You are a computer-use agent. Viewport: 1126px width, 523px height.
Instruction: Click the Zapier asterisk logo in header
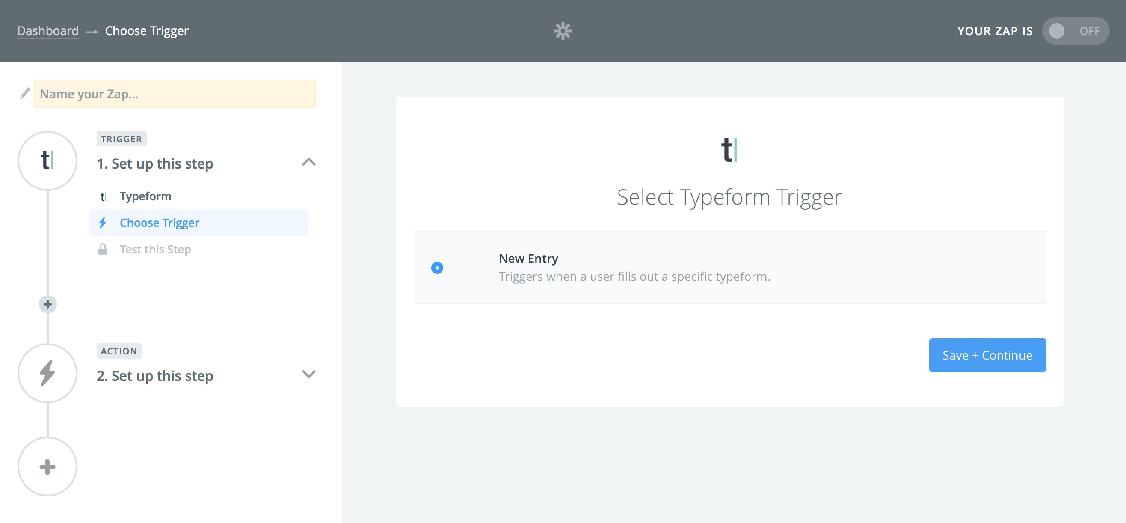[x=563, y=31]
